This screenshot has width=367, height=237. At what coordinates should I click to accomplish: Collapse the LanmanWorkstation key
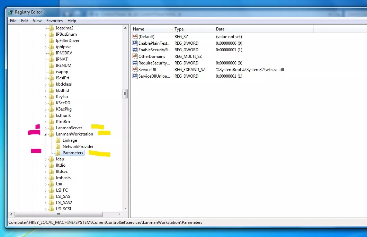pos(45,134)
